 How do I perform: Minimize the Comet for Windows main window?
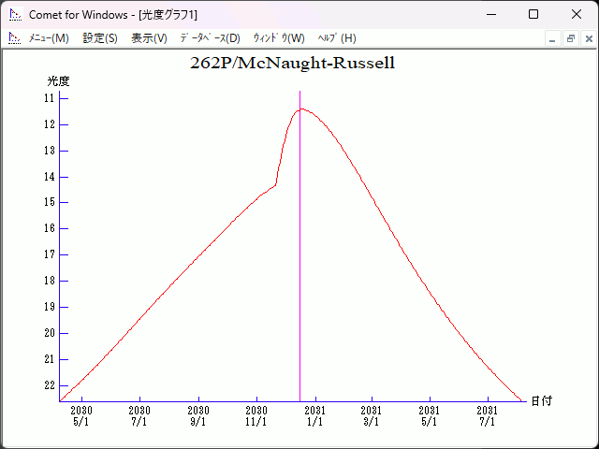490,14
